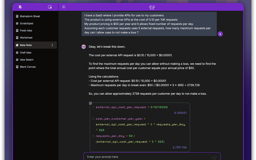Click the 2,739.726 result value
The width and height of the screenshot is (256, 160).
coord(180,148)
